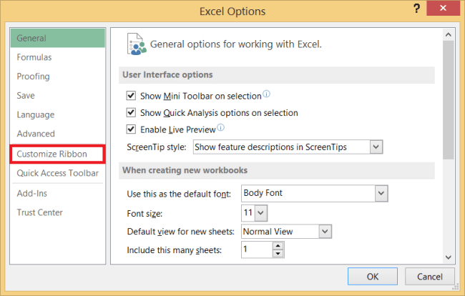The height and width of the screenshot is (296, 465).
Task: Switch to Quick Access Toolbar settings
Action: 58,173
